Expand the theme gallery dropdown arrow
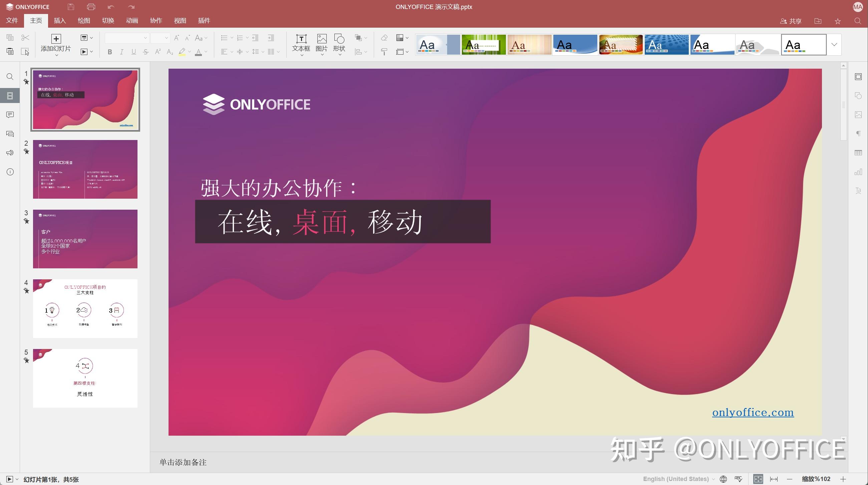 pos(834,44)
